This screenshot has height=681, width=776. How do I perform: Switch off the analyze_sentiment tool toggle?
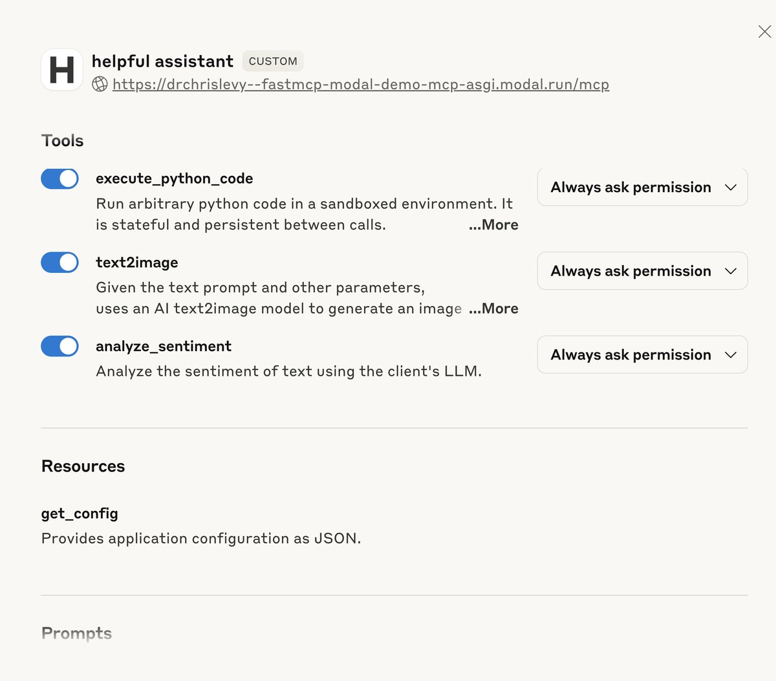[x=60, y=347]
